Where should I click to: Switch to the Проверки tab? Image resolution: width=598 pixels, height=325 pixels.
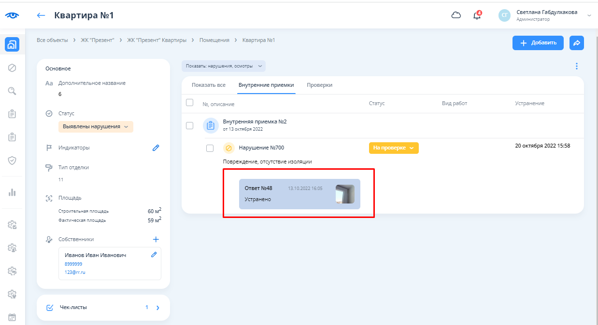pyautogui.click(x=319, y=85)
